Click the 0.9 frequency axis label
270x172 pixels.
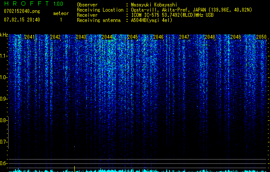coord(3,99)
